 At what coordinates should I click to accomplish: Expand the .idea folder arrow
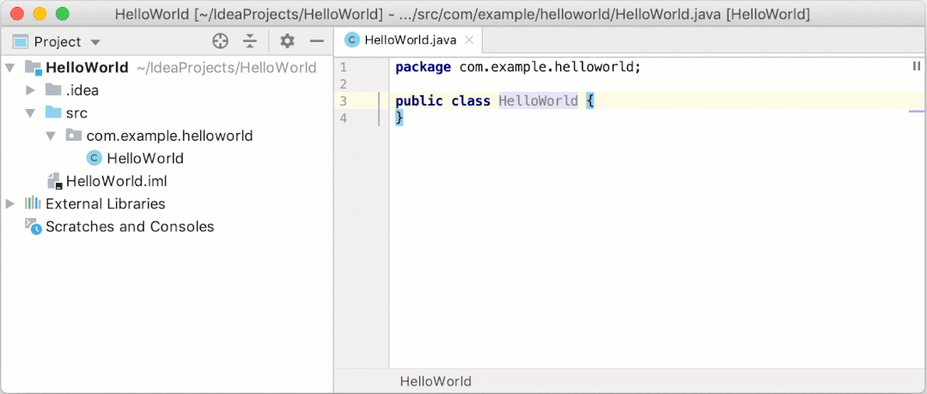(31, 90)
